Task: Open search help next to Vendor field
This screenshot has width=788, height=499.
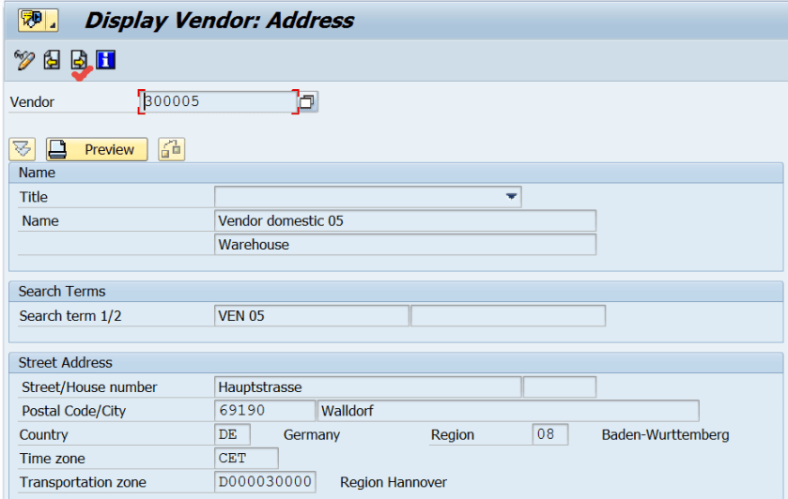Action: pyautogui.click(x=307, y=102)
